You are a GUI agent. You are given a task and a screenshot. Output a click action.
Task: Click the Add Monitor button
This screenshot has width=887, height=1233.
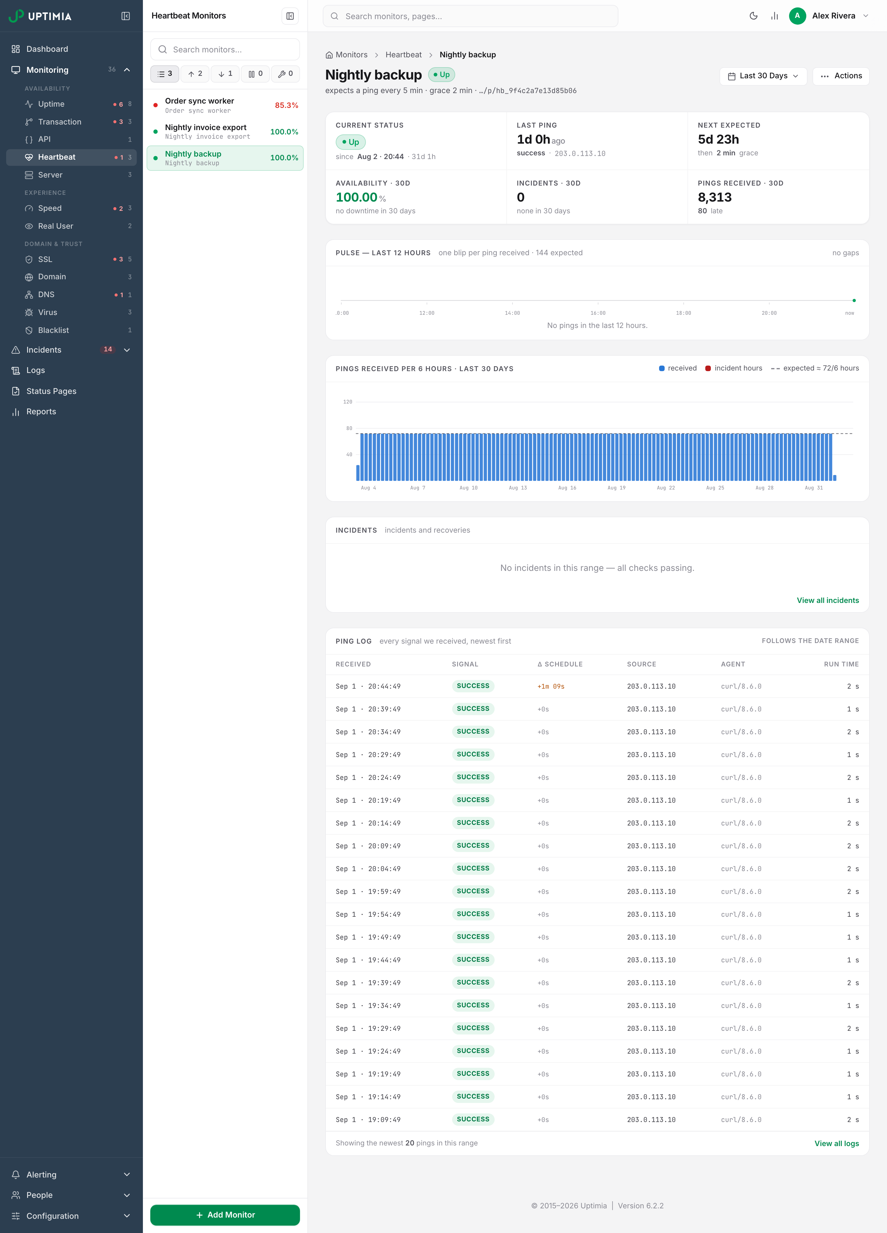225,1215
